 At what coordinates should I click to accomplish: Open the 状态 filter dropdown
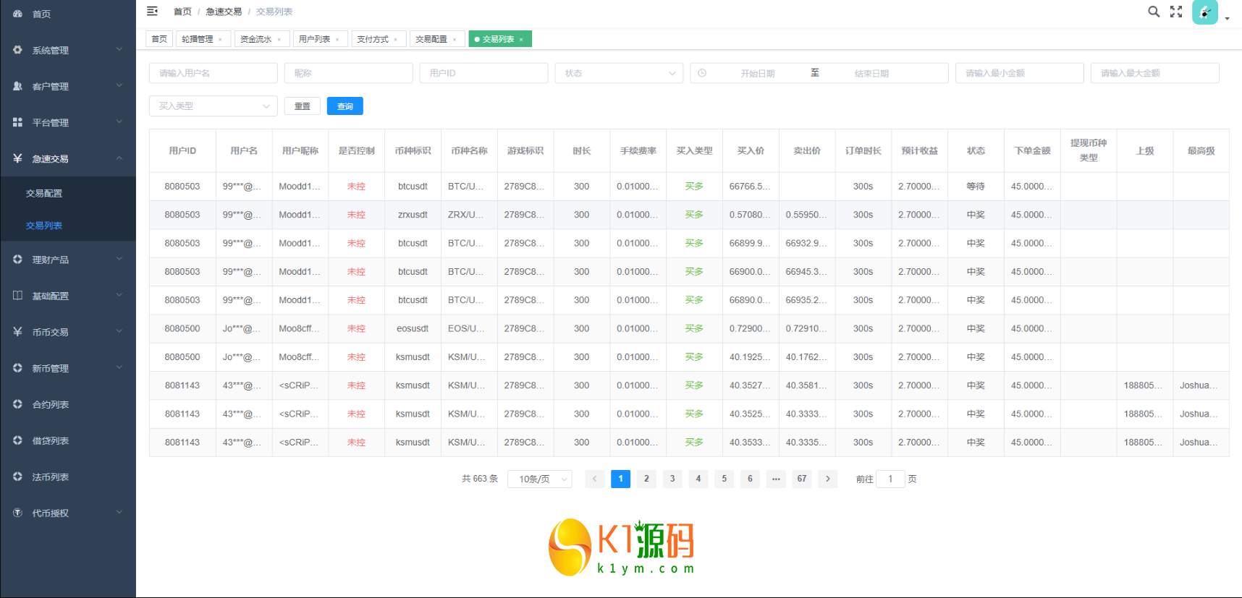click(x=619, y=73)
